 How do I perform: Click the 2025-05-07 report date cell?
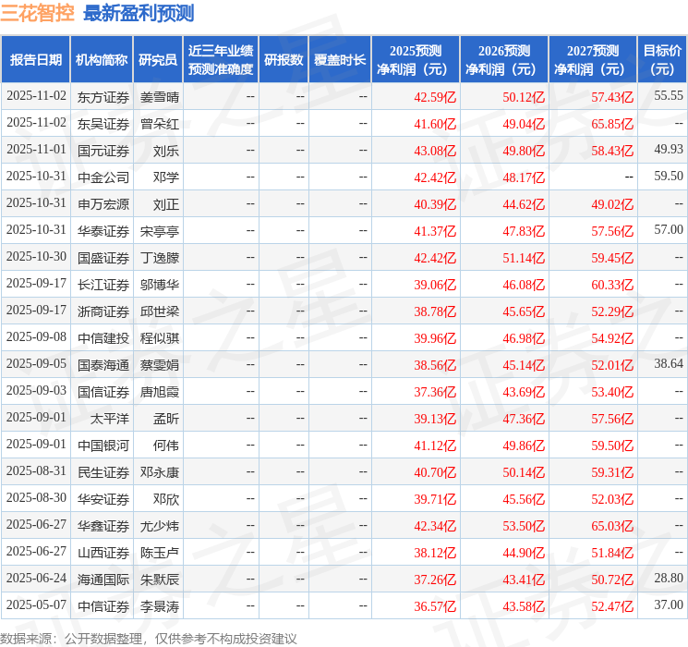click(36, 605)
